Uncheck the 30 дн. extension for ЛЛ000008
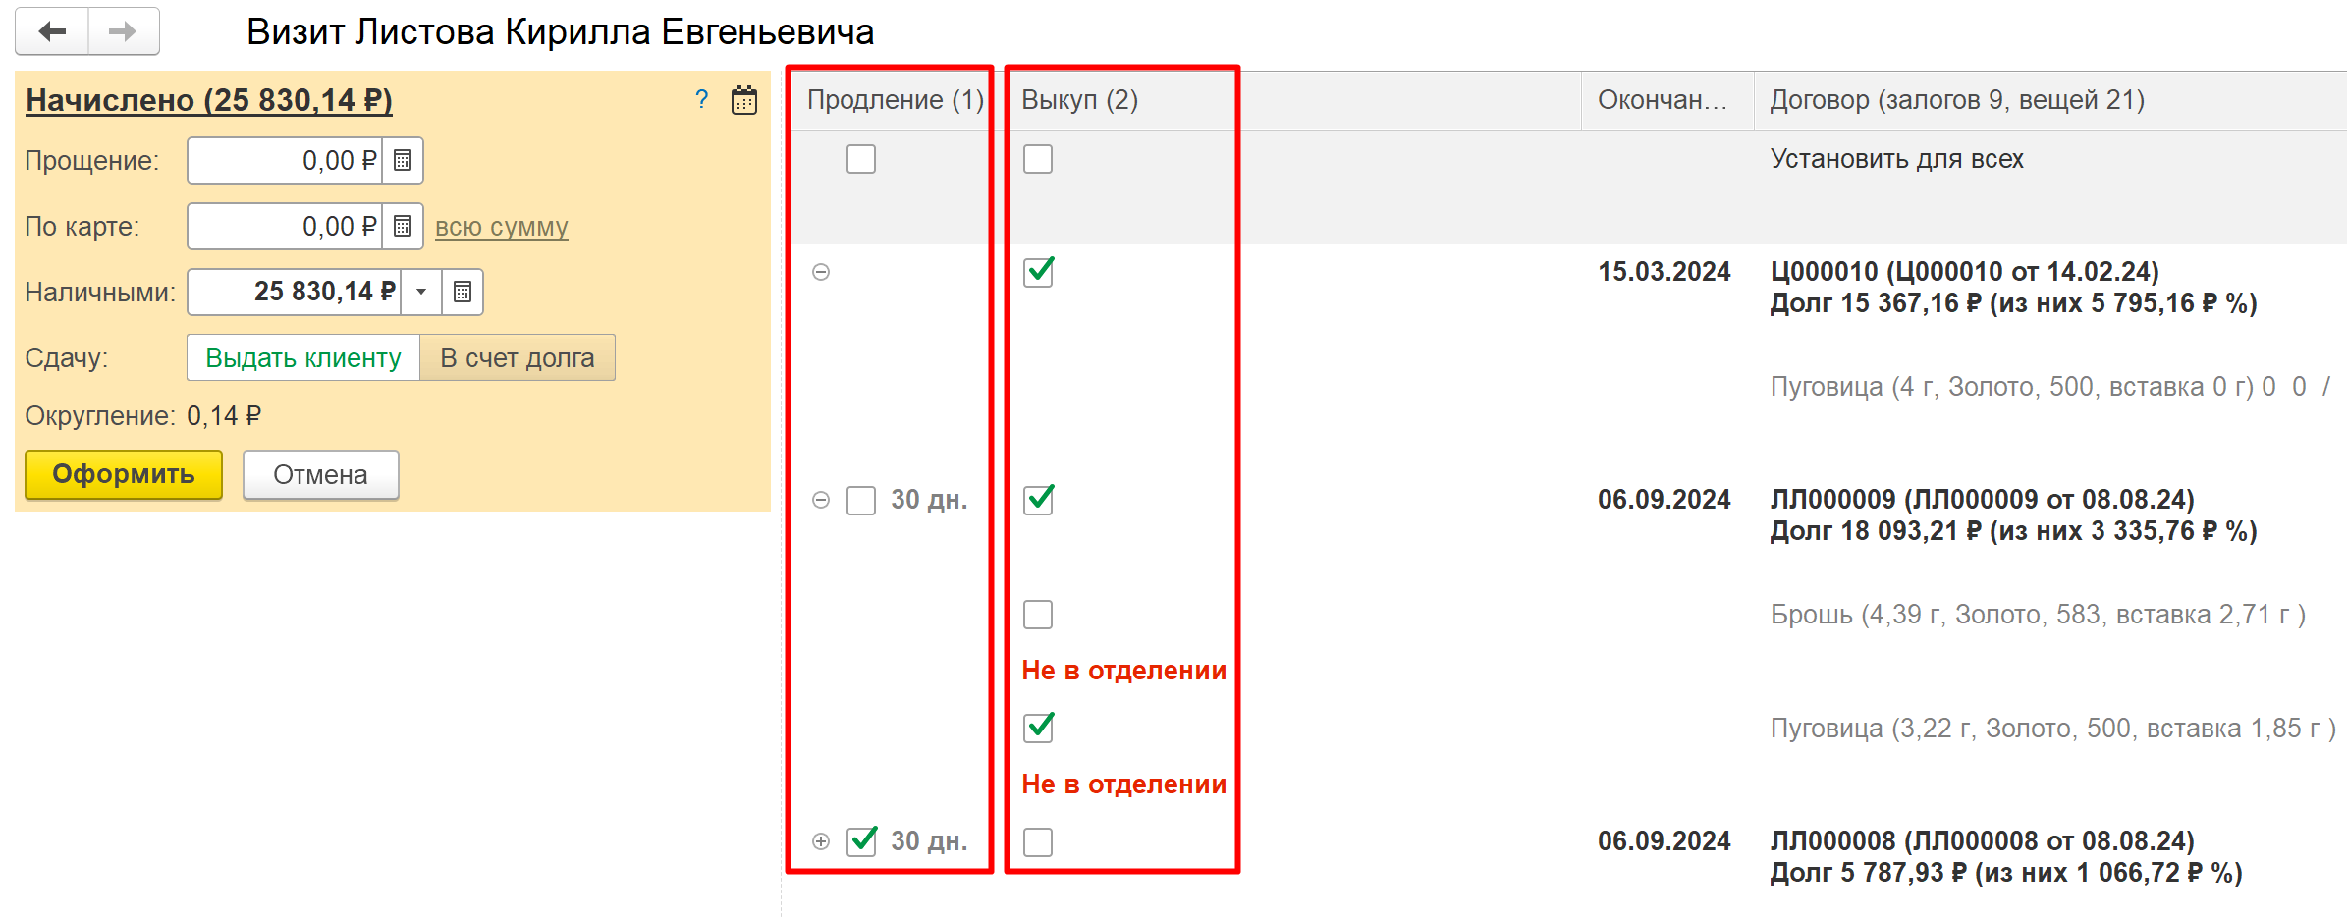This screenshot has height=919, width=2347. [x=861, y=841]
